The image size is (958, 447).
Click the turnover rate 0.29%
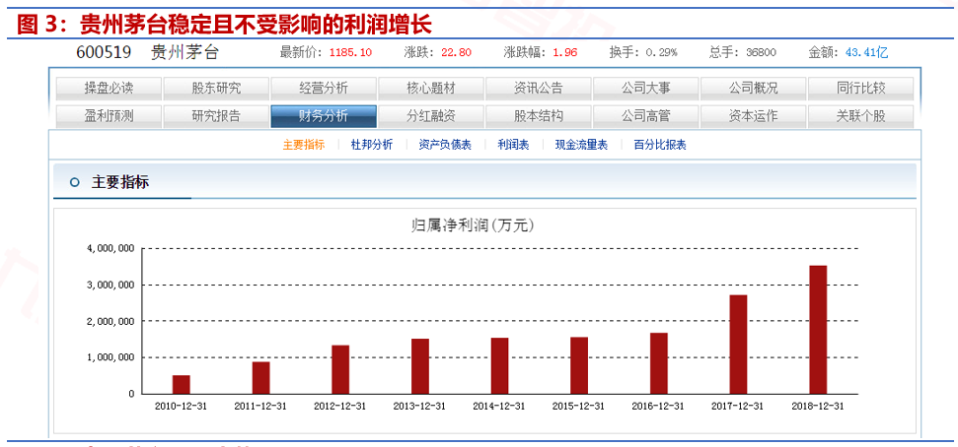[x=662, y=52]
